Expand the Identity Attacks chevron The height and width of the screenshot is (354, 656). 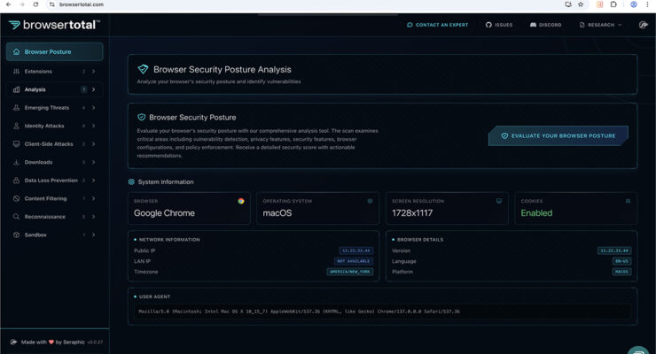[93, 126]
